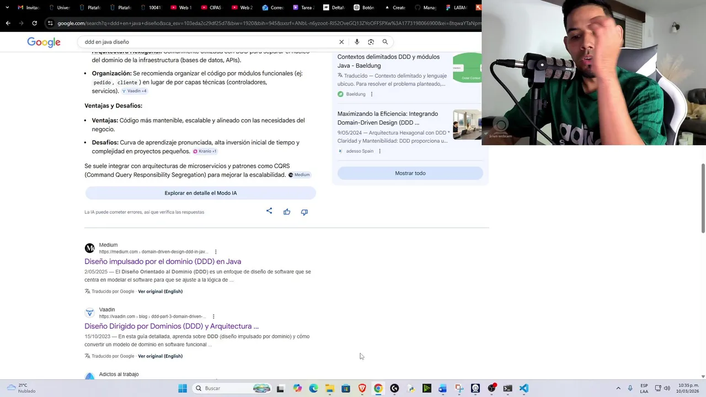Expand the Vaadin +4 source chip

[134, 91]
